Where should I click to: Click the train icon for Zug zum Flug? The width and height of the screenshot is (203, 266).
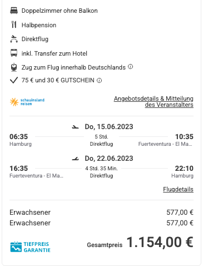[14, 67]
